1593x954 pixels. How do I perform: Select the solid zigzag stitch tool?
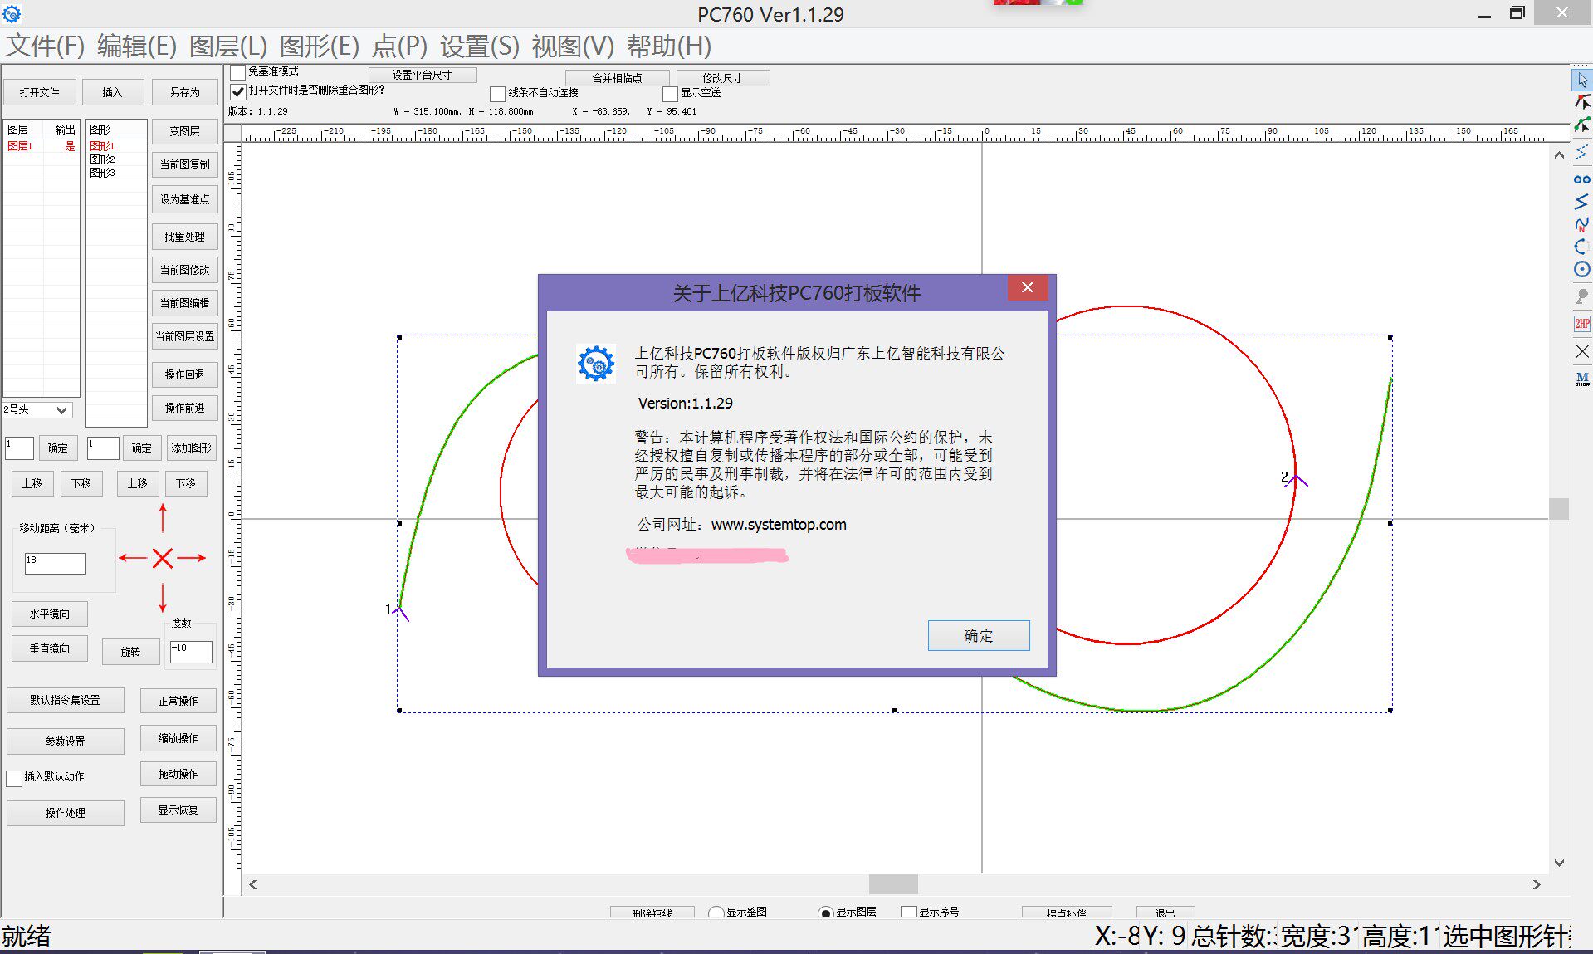[1582, 202]
